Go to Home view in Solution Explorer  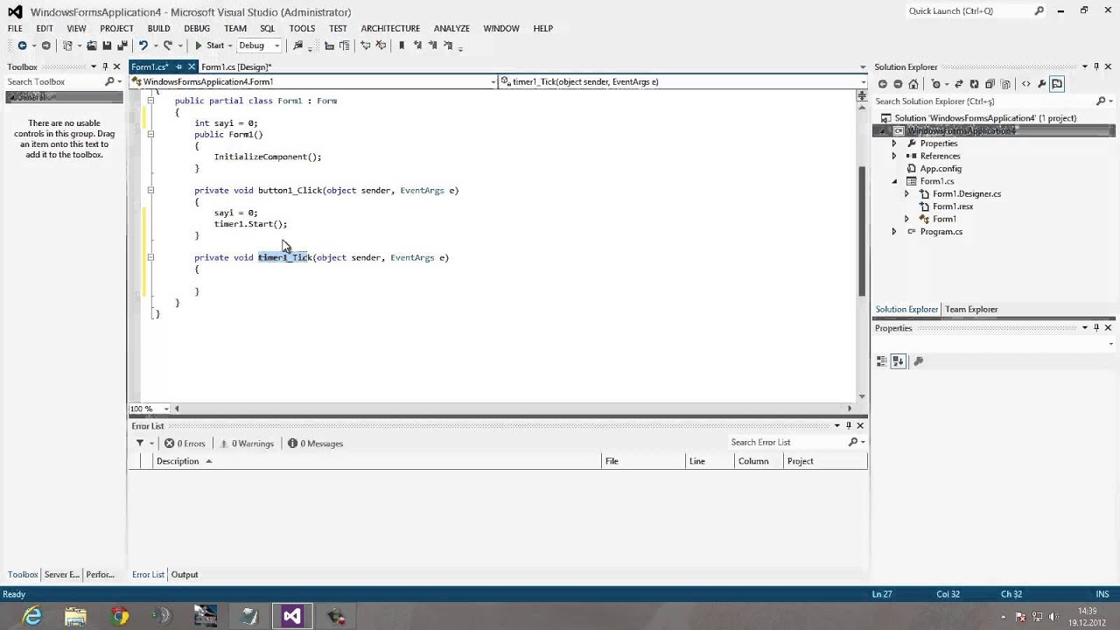tap(913, 84)
